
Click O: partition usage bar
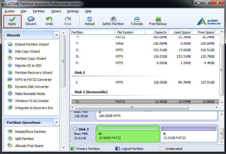point(128,129)
